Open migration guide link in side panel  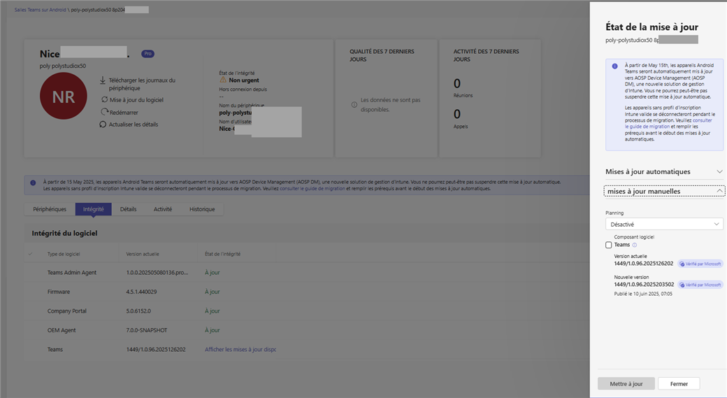(x=668, y=123)
